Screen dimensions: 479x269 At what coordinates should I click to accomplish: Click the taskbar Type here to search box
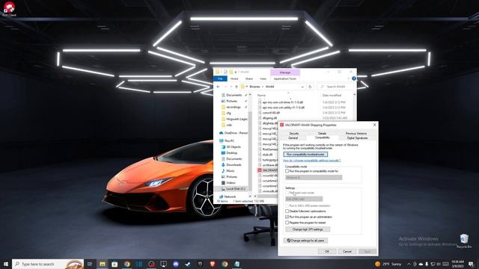click(48, 264)
